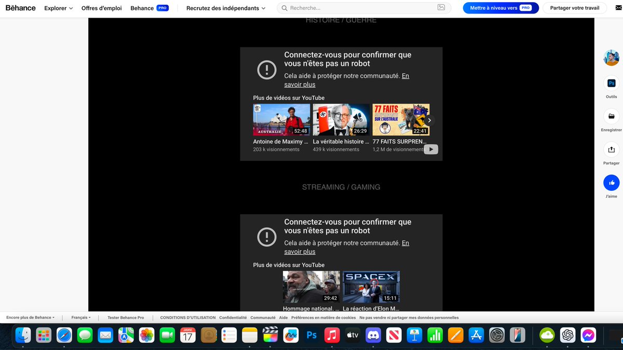This screenshot has height=350, width=623.
Task: Click Plus de vidéos sur YouTube in first embed
Action: click(x=289, y=98)
